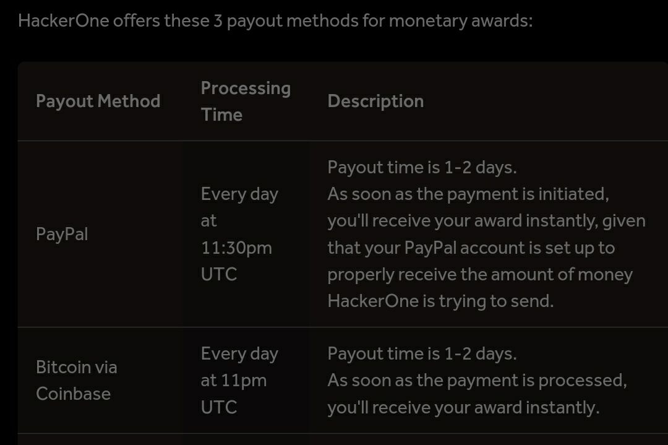Click the line 'properly receive the amount of money'
The width and height of the screenshot is (668, 445).
pos(480,274)
